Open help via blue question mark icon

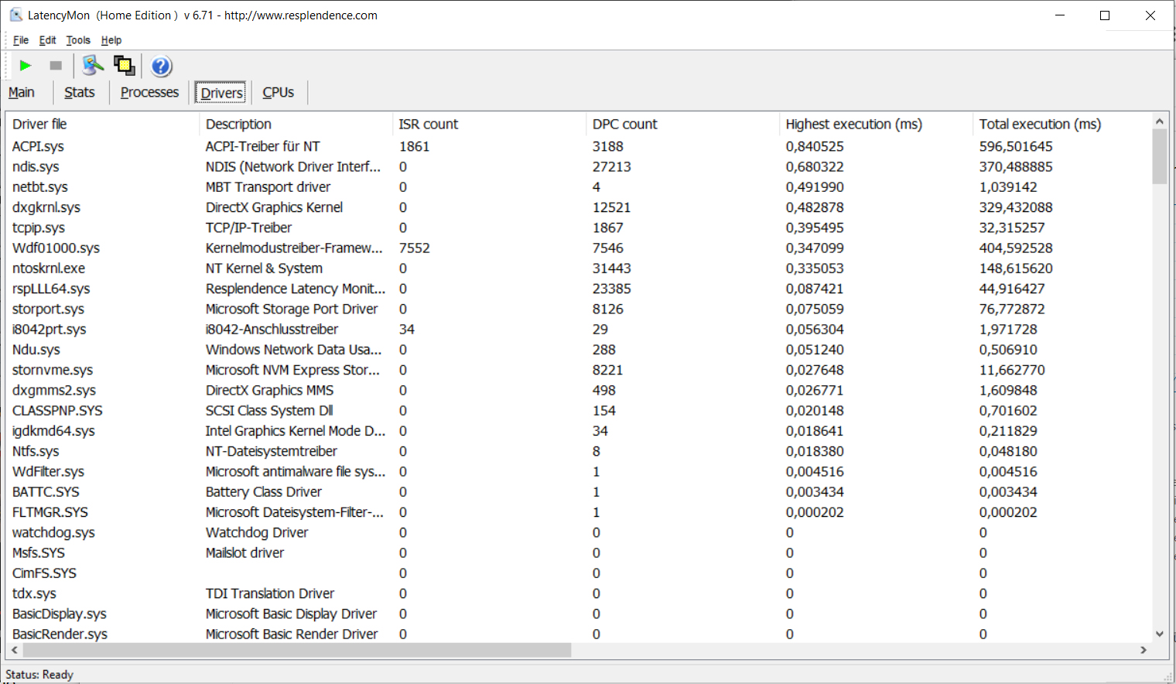pyautogui.click(x=161, y=67)
